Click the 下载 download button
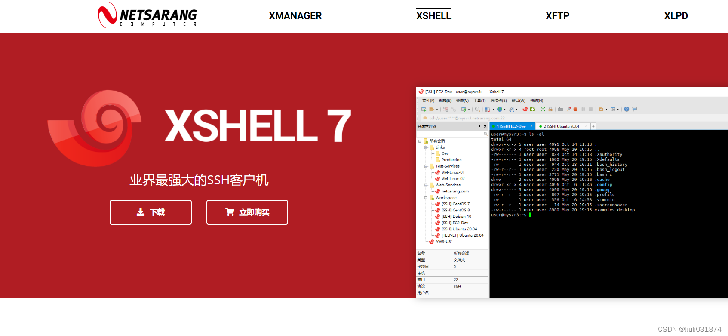728x336 pixels. [x=151, y=212]
